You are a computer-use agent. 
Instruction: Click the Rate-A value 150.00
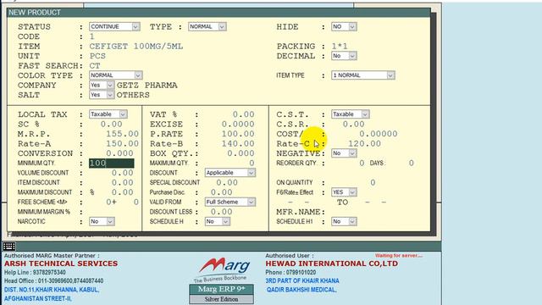click(122, 143)
